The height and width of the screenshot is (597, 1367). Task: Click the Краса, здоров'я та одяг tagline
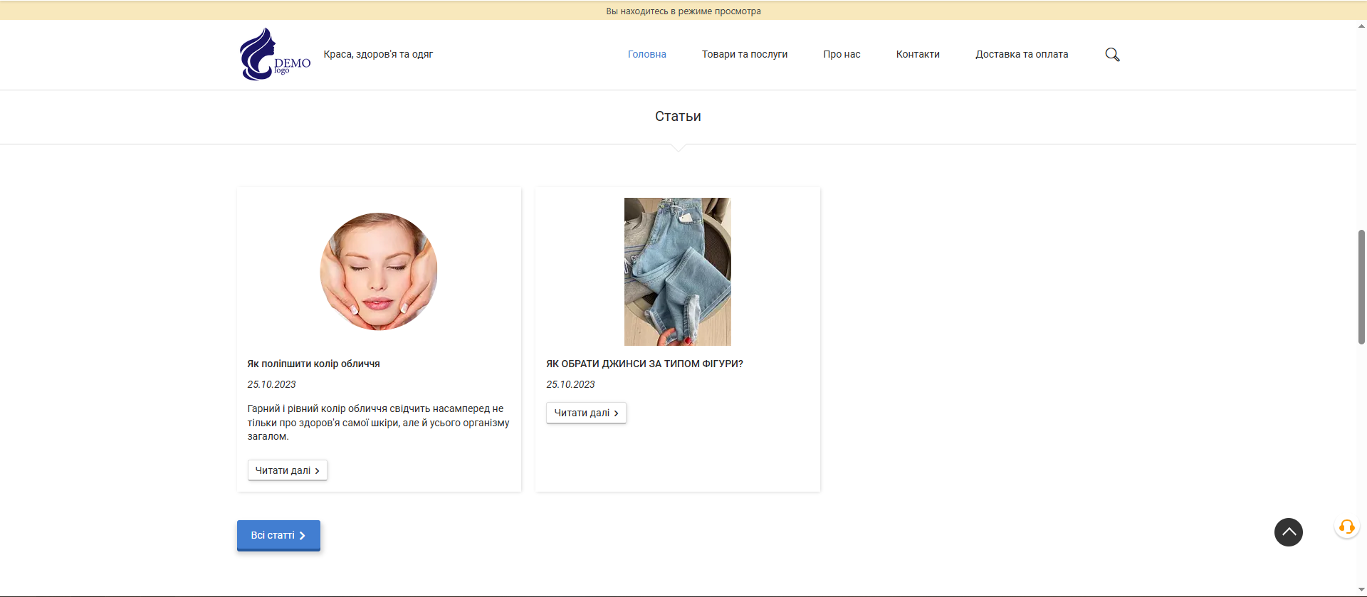(x=378, y=55)
